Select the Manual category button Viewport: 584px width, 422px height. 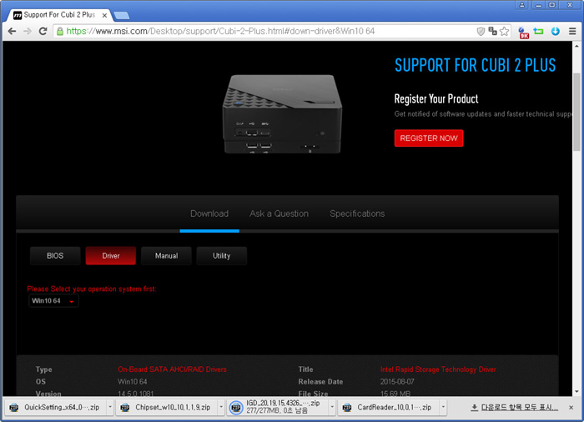166,256
